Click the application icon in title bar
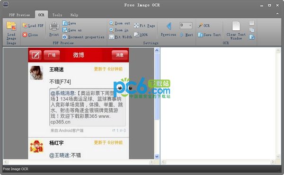Viewport: 284px width, 175px height. [6, 4]
